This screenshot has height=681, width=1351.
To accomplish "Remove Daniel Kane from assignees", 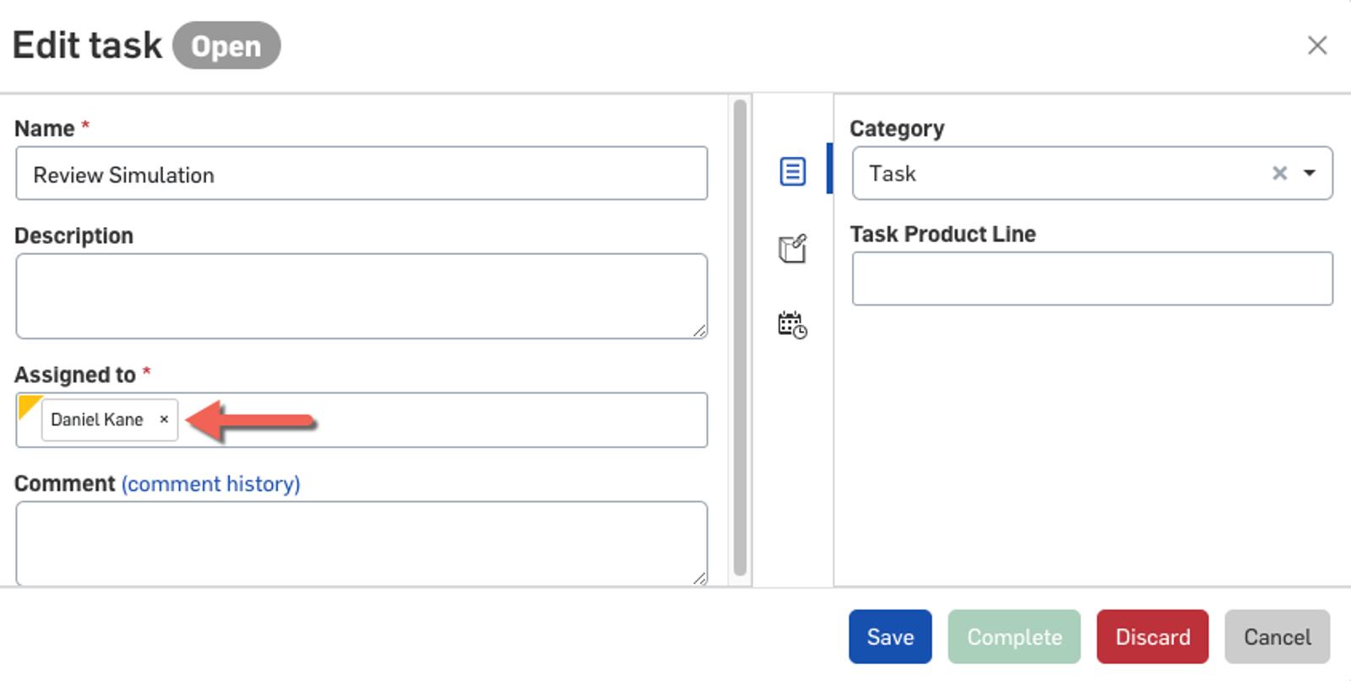I will [x=164, y=419].
